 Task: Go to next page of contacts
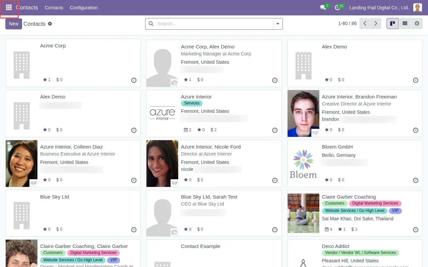click(376, 23)
